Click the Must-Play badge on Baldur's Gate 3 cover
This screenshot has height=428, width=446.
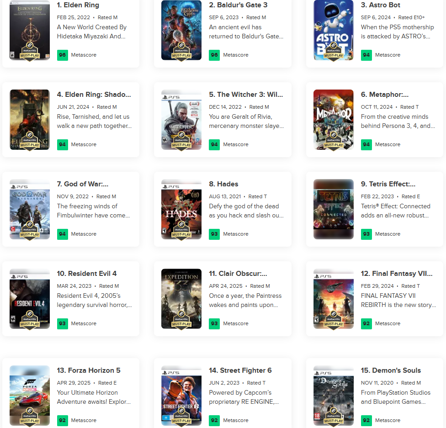point(181,52)
